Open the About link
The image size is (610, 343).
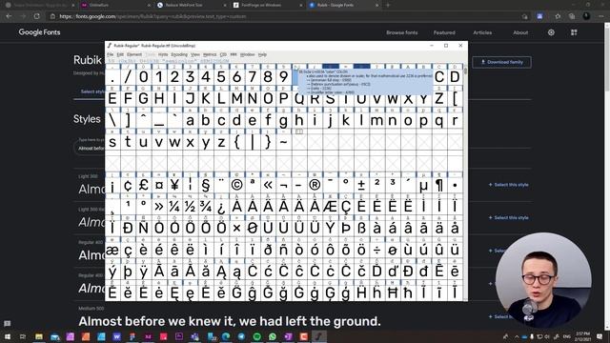[520, 32]
